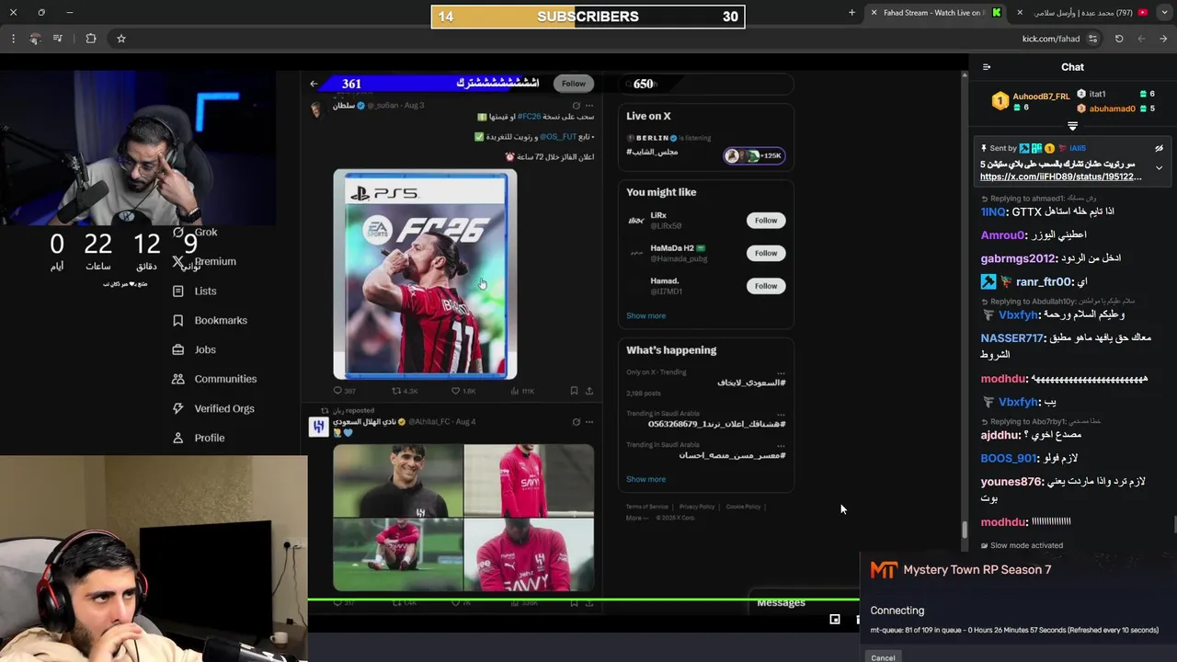Screen dimensions: 1177x662
Task: Collapse the Kick chat panel icon
Action: pos(987,67)
